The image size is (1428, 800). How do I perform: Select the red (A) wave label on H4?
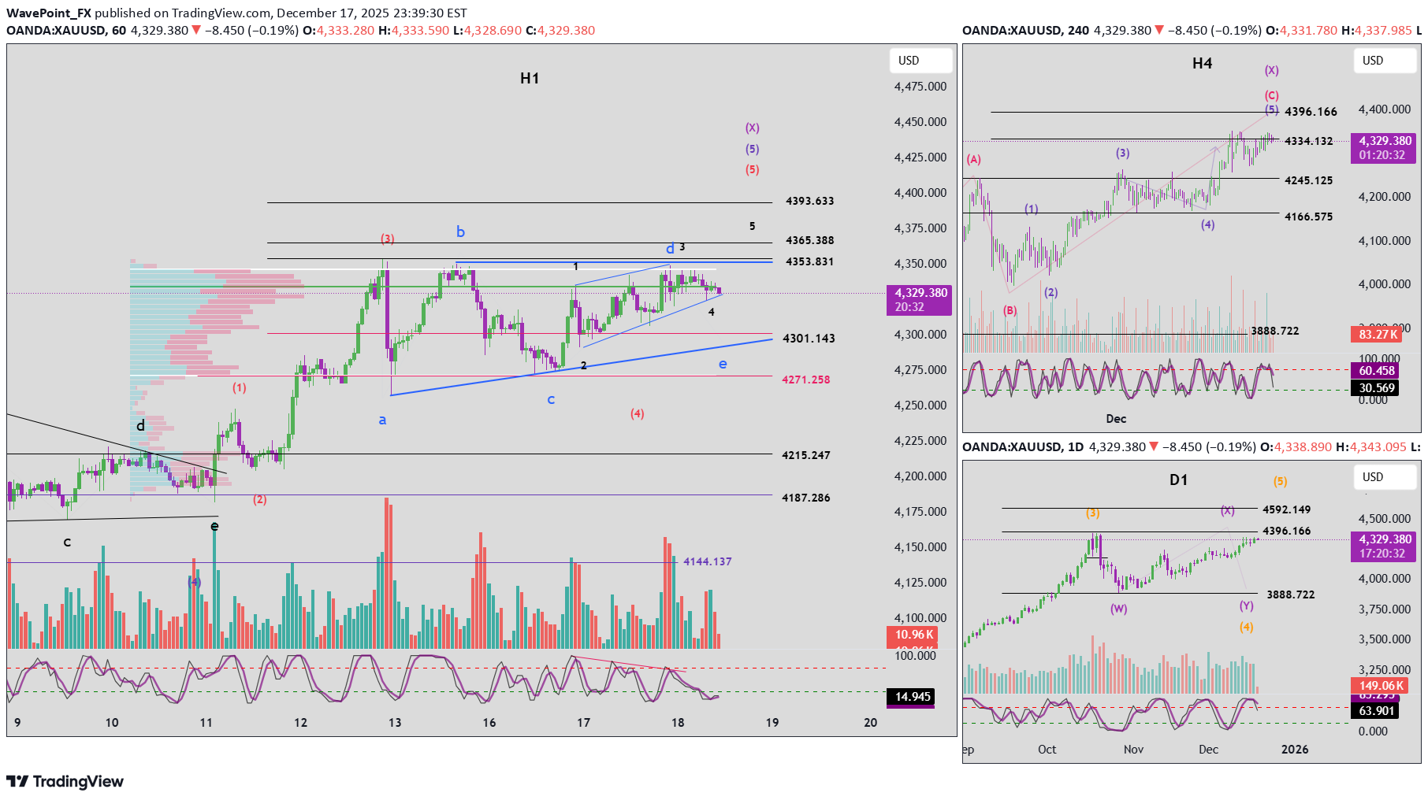[973, 160]
